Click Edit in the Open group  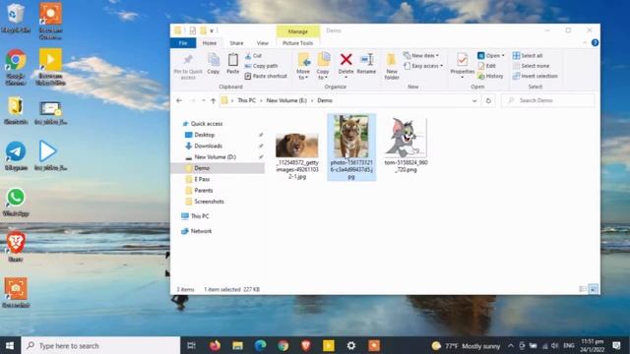click(487, 66)
